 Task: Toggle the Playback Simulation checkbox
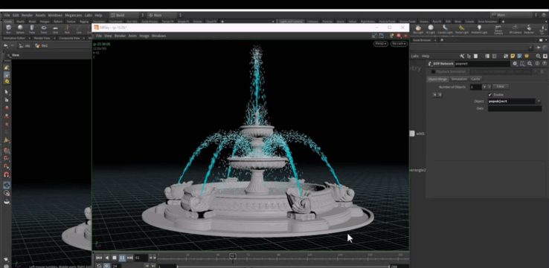(433, 71)
